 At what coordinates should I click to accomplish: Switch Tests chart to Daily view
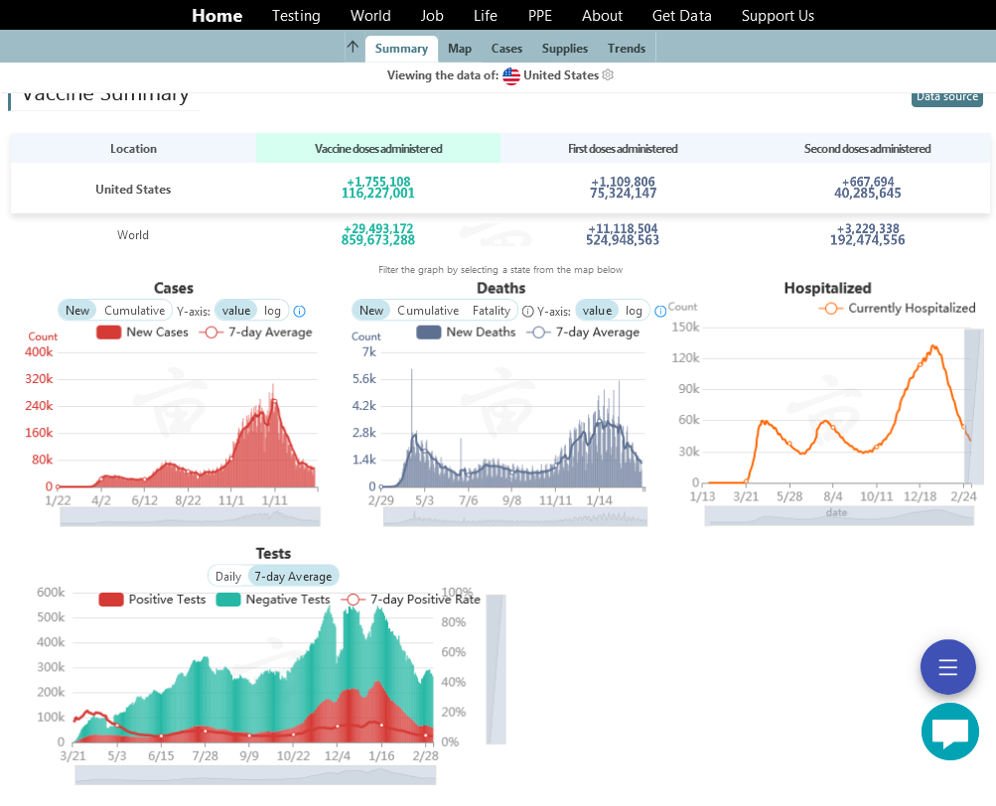coord(228,577)
